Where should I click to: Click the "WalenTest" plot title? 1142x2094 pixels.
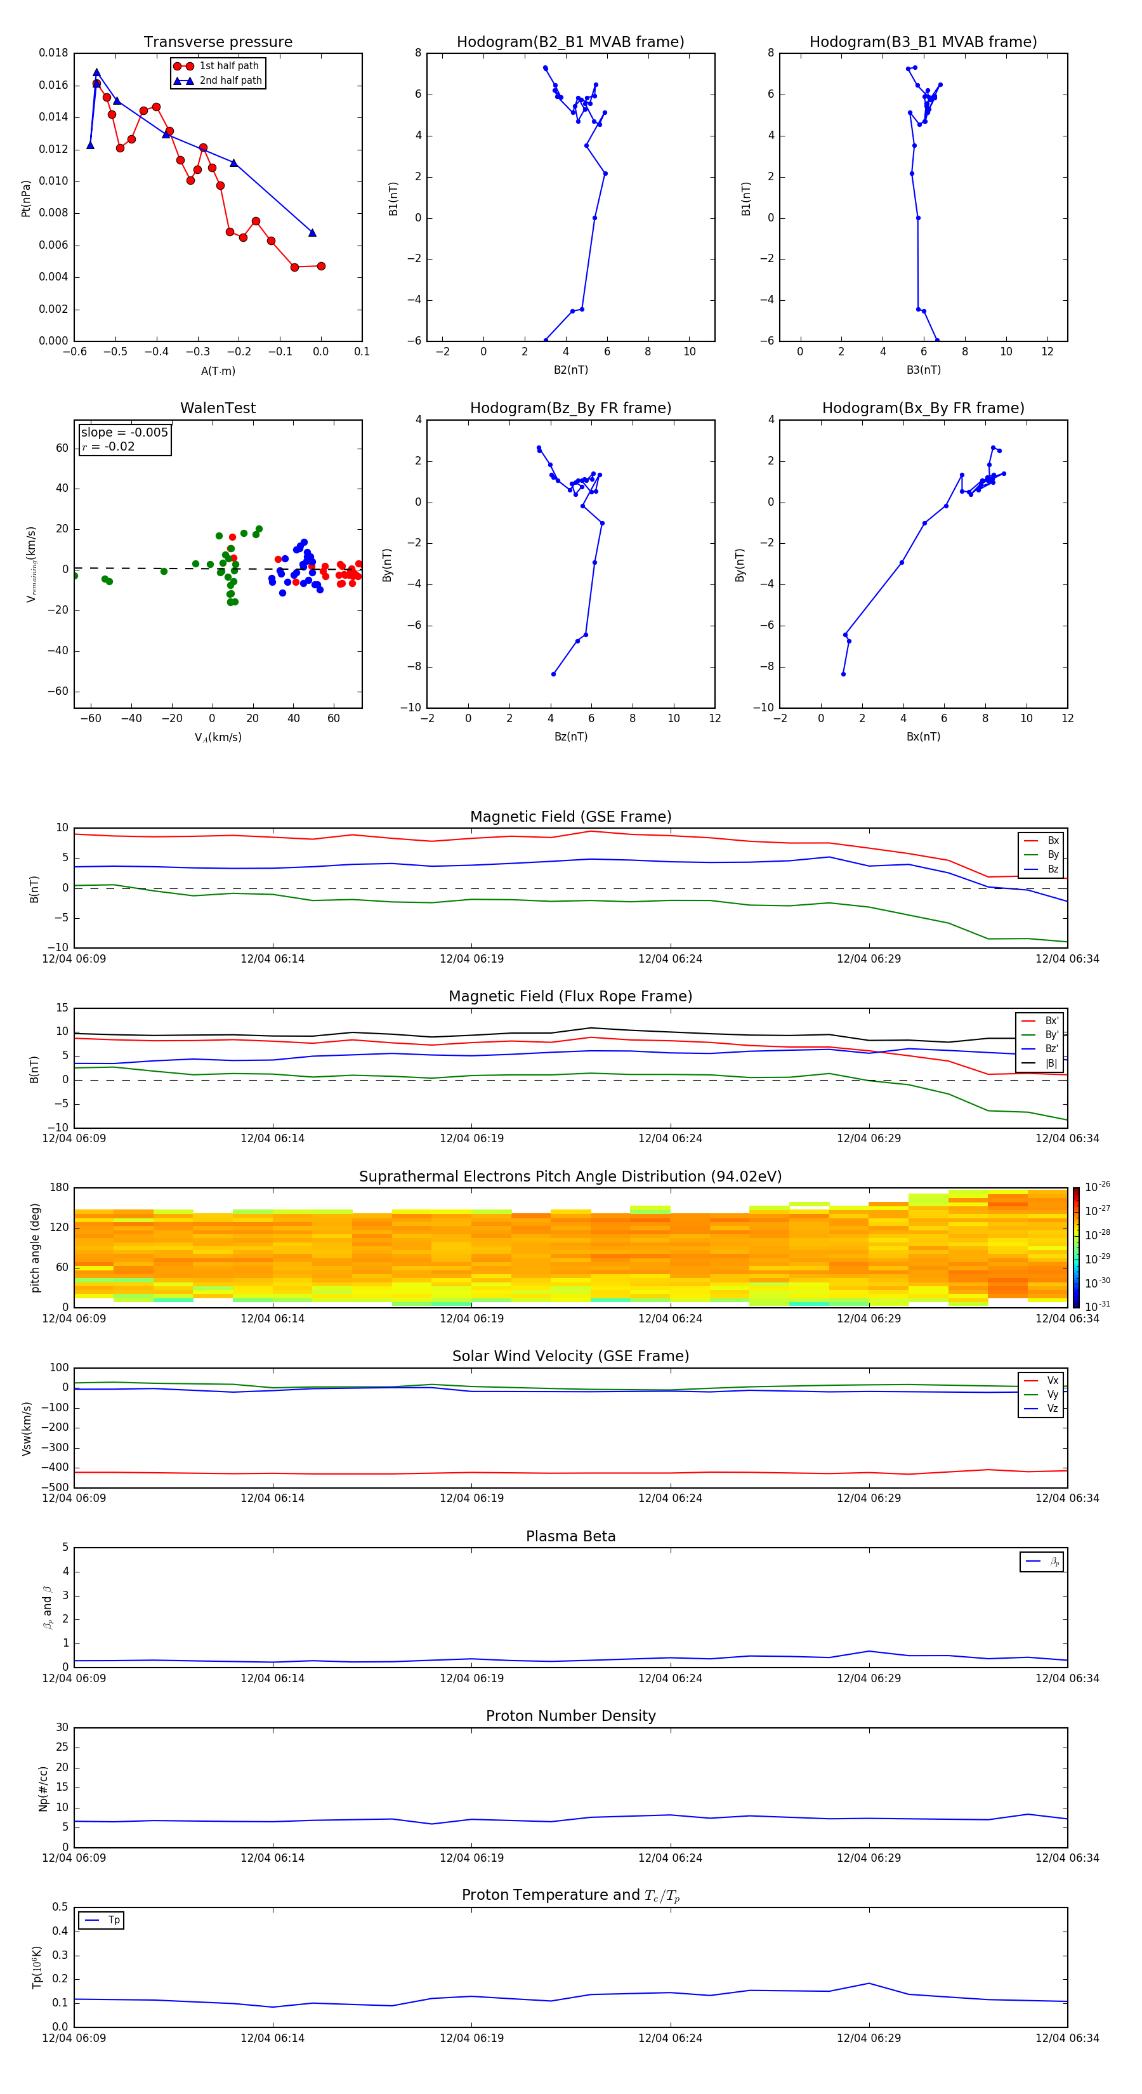[x=218, y=408]
